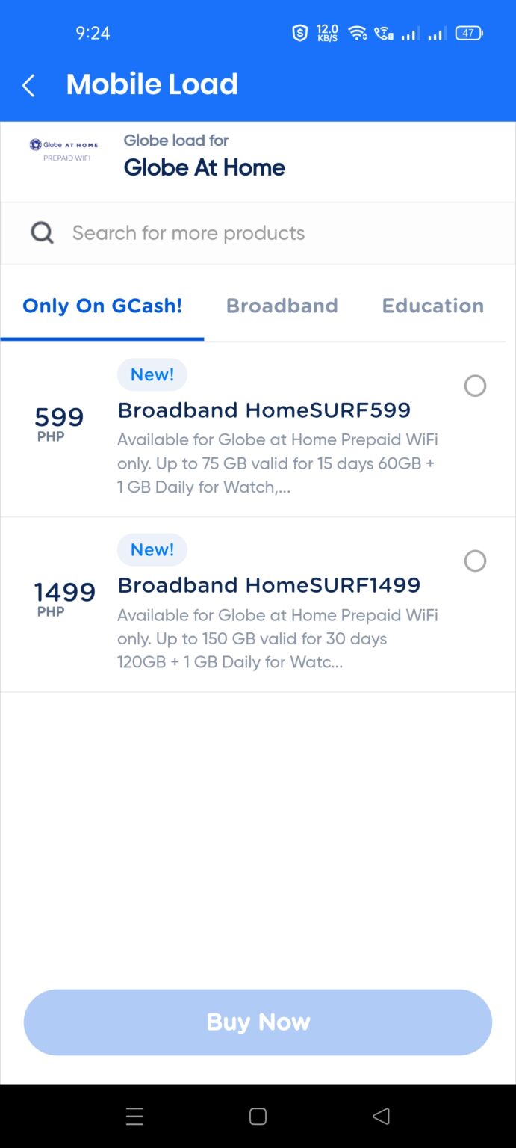Viewport: 516px width, 1148px height.
Task: Tap the back triangle navigation button
Action: (382, 1116)
